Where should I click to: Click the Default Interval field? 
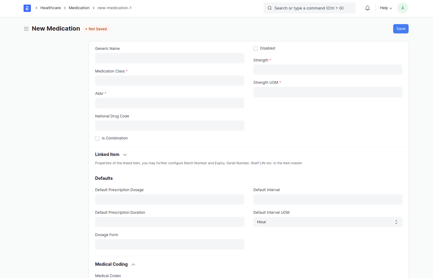pos(328,199)
